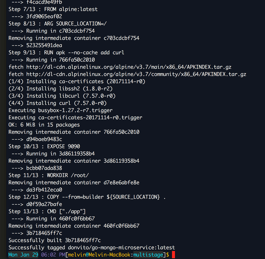The width and height of the screenshot is (265, 259).
Task: Click the main APKINDEX.tar.gz fetch URL
Action: [x=129, y=67]
